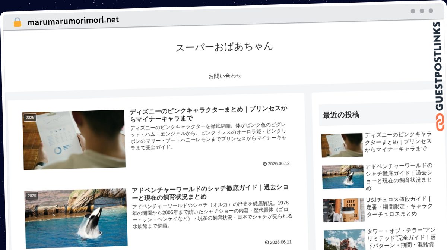Open sidebar link アドベンチャーワールドのシャチ徹底ガイド
The image size is (447, 250).
399,176
